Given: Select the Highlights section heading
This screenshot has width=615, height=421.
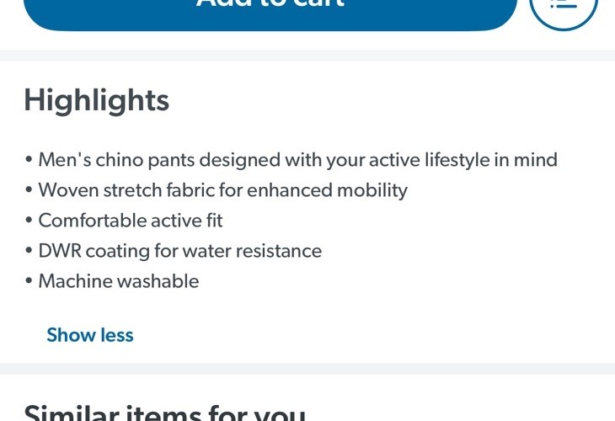Looking at the screenshot, I should [x=97, y=101].
